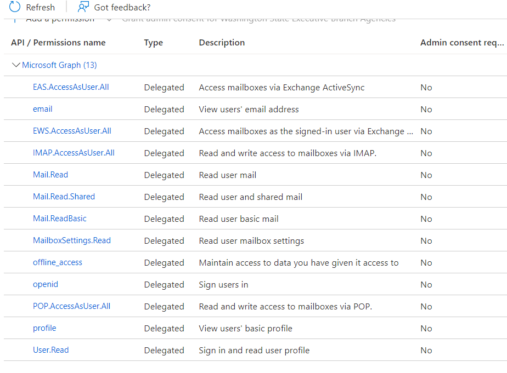Select the feedback people icon in toolbar
Image resolution: width=507 pixels, height=373 pixels.
coord(83,7)
